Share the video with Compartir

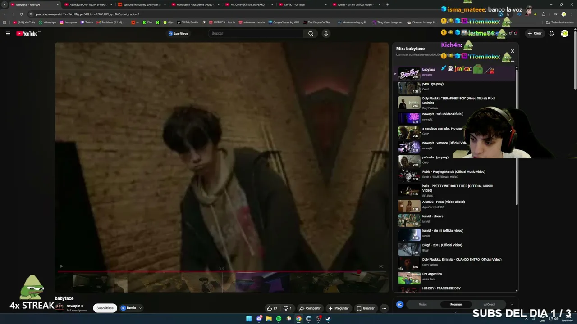310,308
